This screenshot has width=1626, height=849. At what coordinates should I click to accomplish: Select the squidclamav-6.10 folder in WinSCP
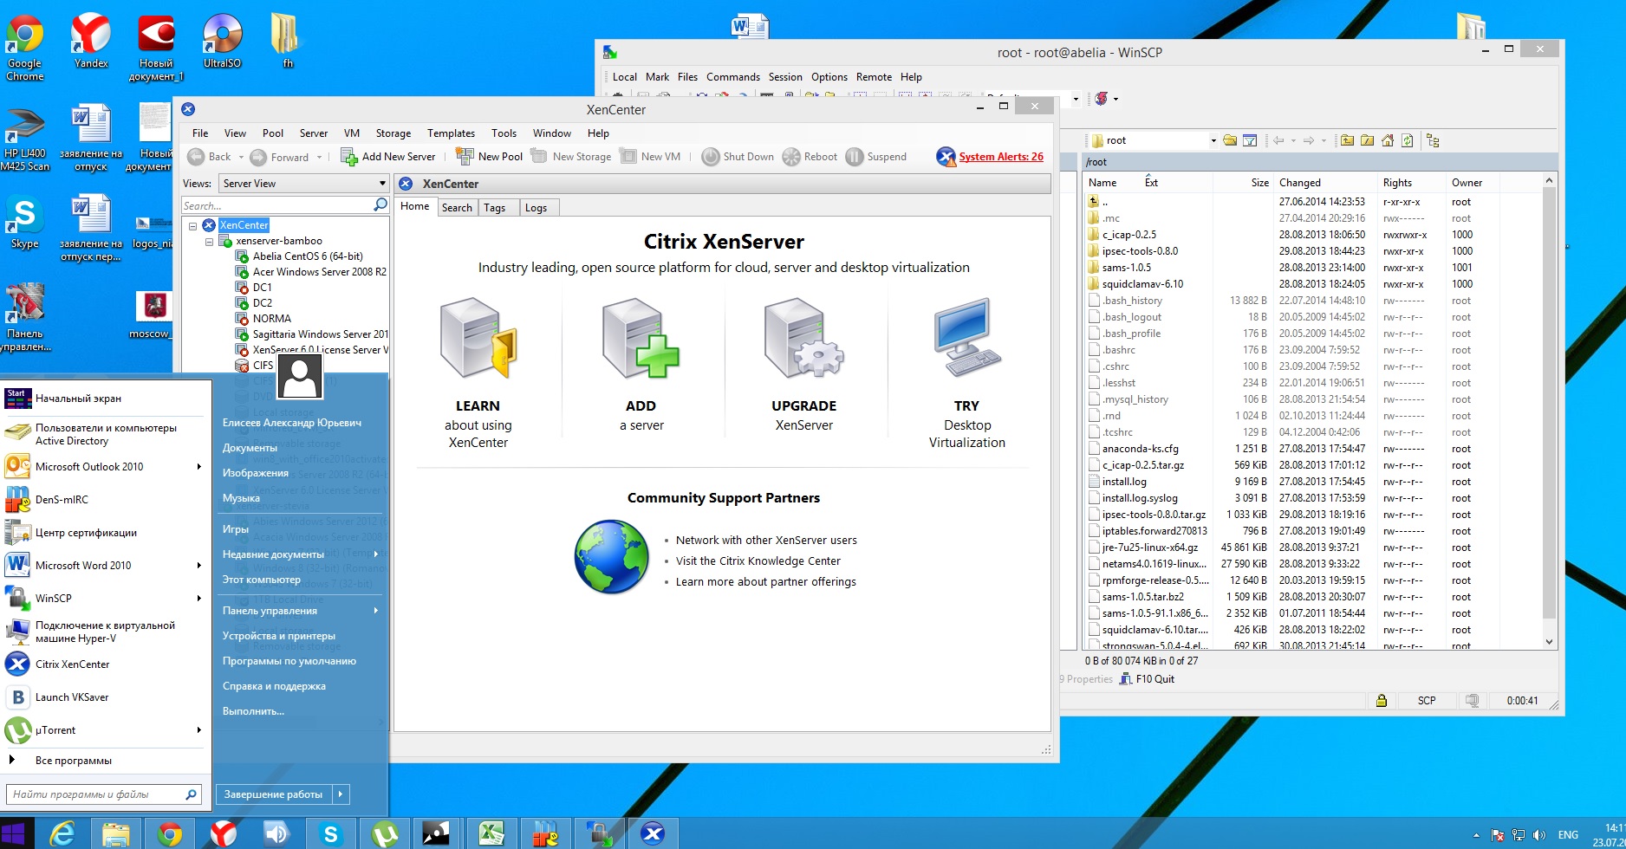[x=1142, y=284]
